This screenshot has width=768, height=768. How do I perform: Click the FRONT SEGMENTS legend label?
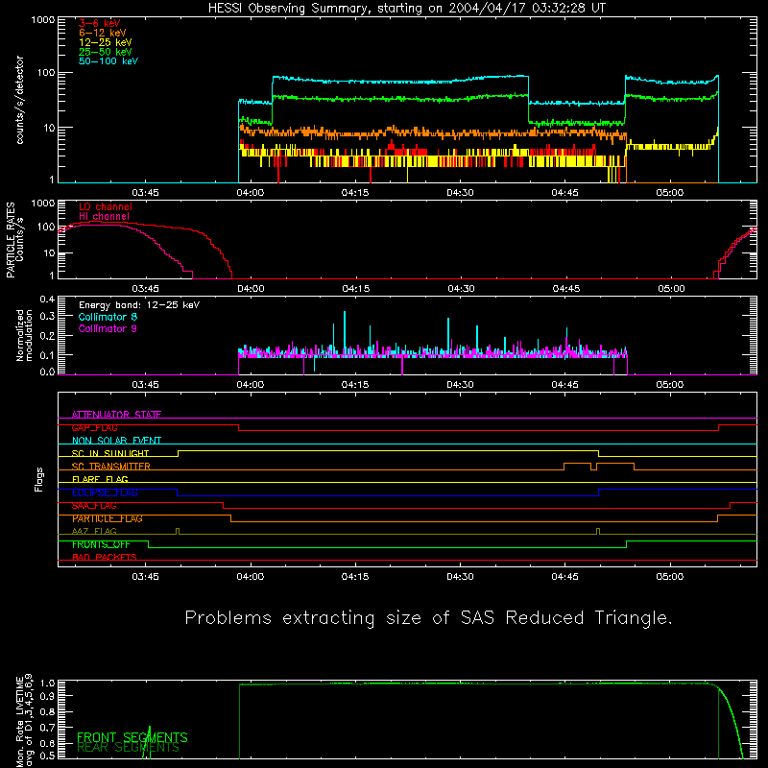coord(132,737)
